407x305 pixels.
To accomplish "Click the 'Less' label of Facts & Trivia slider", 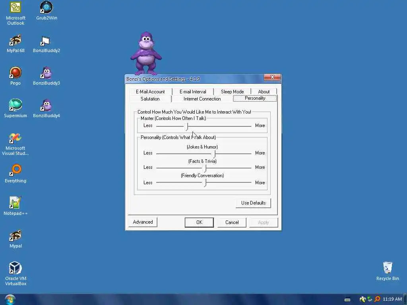I will (148, 167).
